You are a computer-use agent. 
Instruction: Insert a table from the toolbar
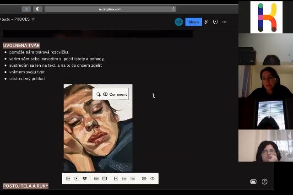click(96, 179)
